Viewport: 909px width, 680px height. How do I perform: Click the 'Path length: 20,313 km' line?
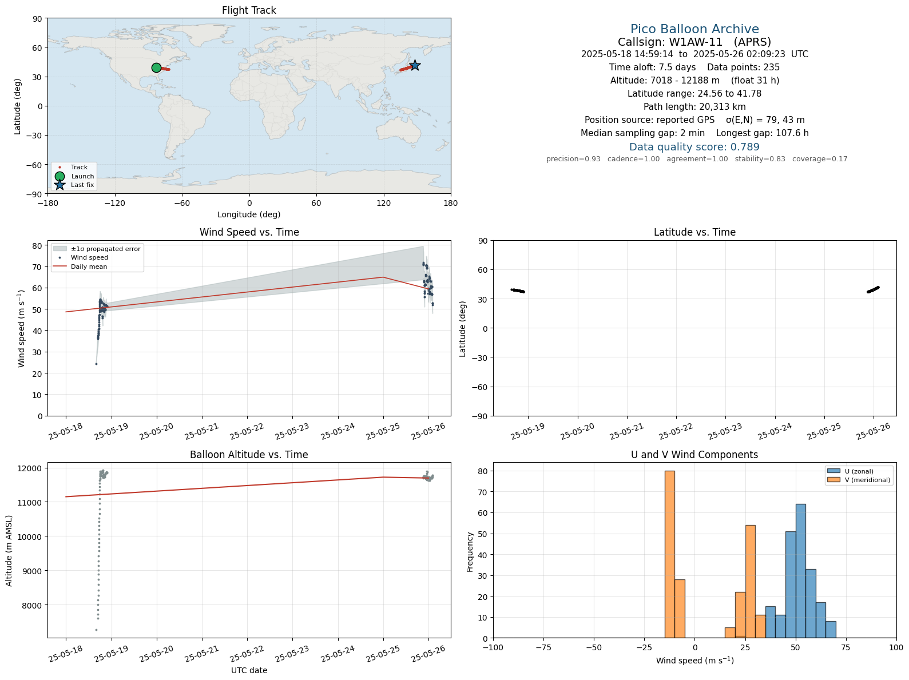point(694,107)
